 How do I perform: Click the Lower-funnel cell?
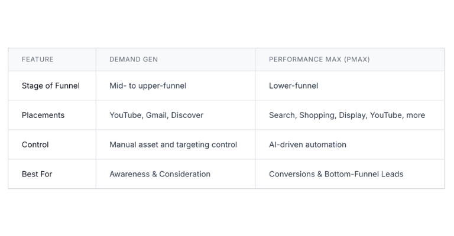click(x=293, y=86)
